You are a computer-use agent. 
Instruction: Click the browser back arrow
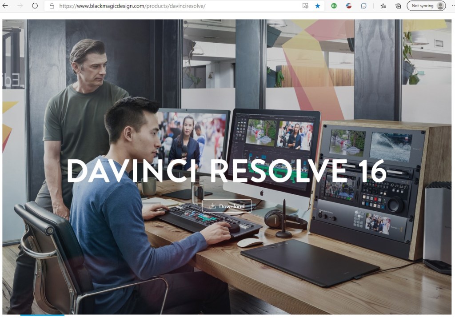click(5, 6)
